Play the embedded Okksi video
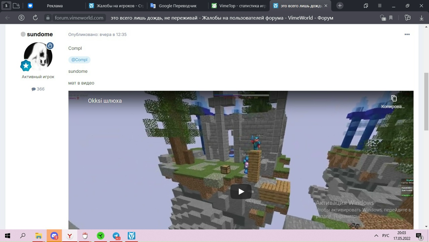Image resolution: width=429 pixels, height=242 pixels. tap(241, 191)
